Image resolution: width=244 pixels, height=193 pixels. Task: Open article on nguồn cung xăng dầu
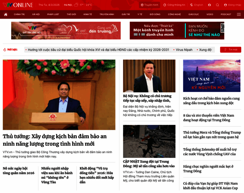click(x=211, y=101)
